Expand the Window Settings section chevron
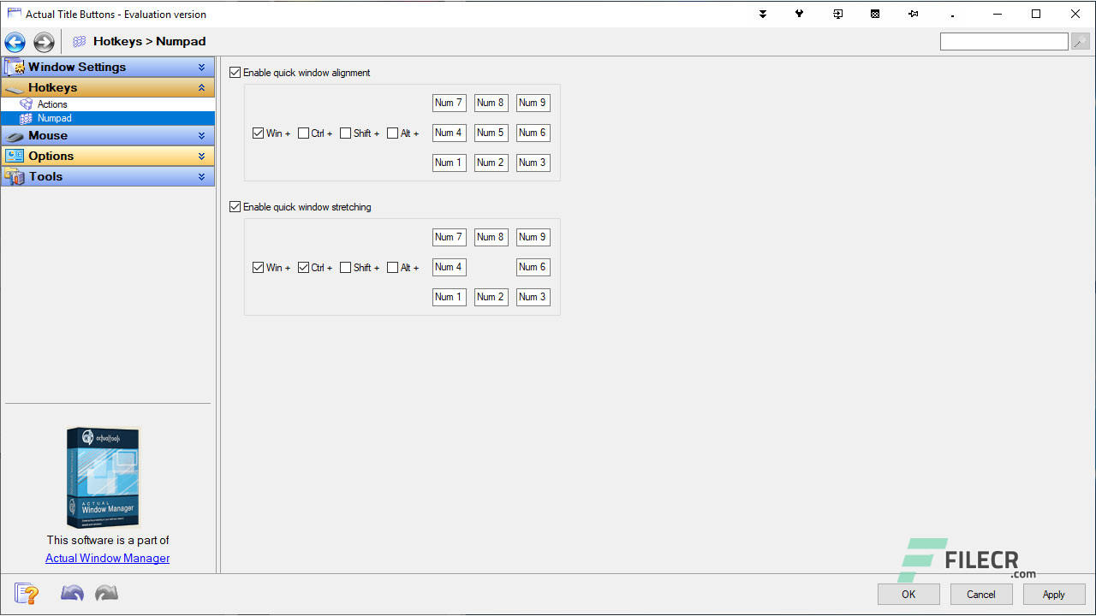 pyautogui.click(x=201, y=68)
